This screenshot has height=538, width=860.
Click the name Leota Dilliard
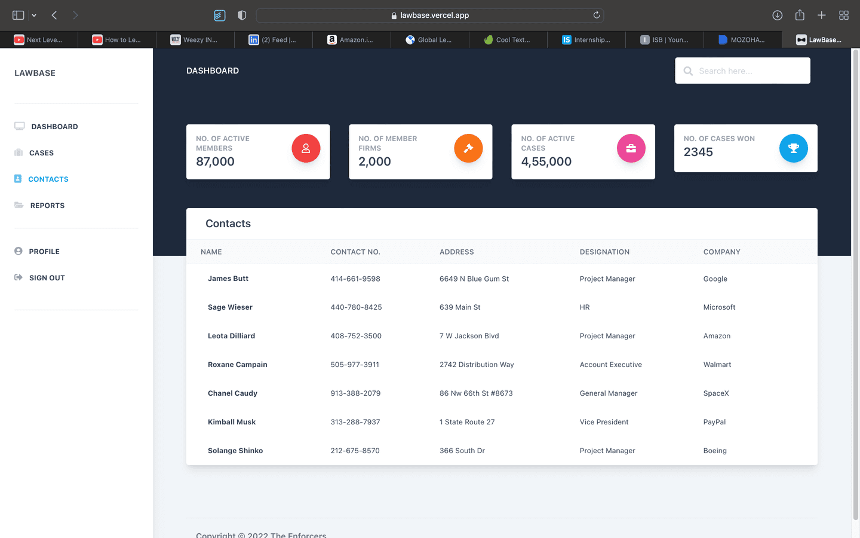point(231,336)
